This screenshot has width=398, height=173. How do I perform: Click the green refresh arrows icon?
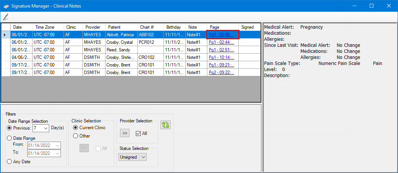[x=165, y=125]
